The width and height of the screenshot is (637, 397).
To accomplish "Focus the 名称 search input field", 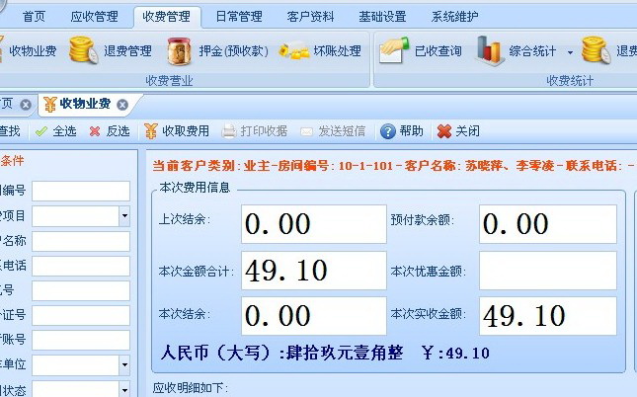I will [81, 241].
